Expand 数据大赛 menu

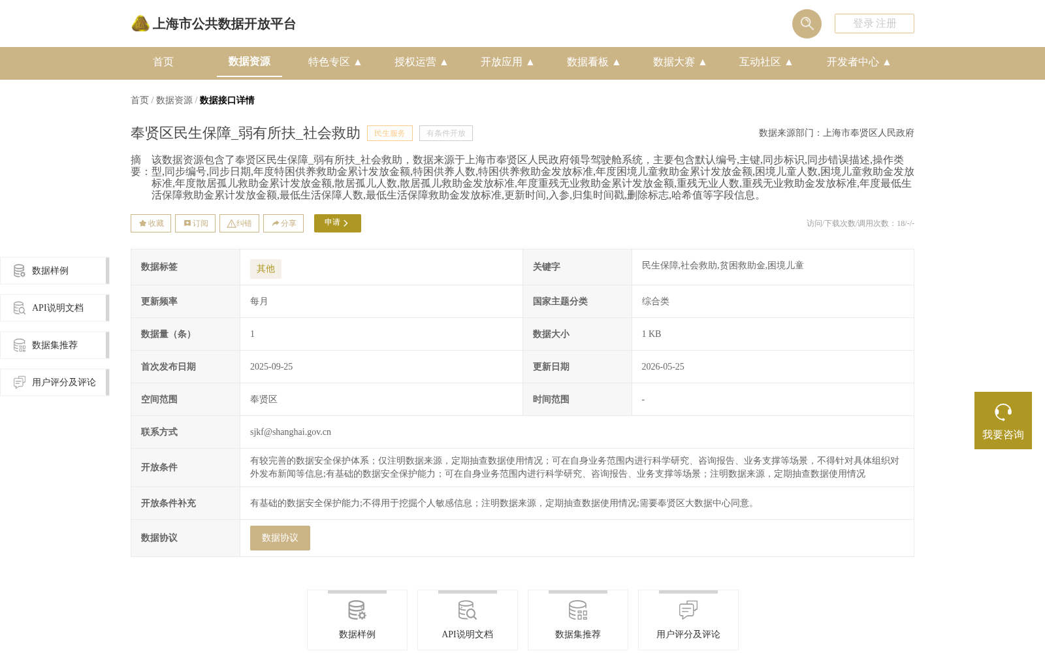click(x=680, y=62)
